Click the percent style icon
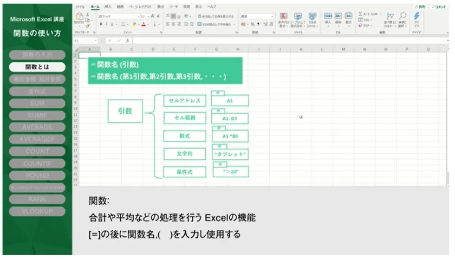 coord(252,24)
